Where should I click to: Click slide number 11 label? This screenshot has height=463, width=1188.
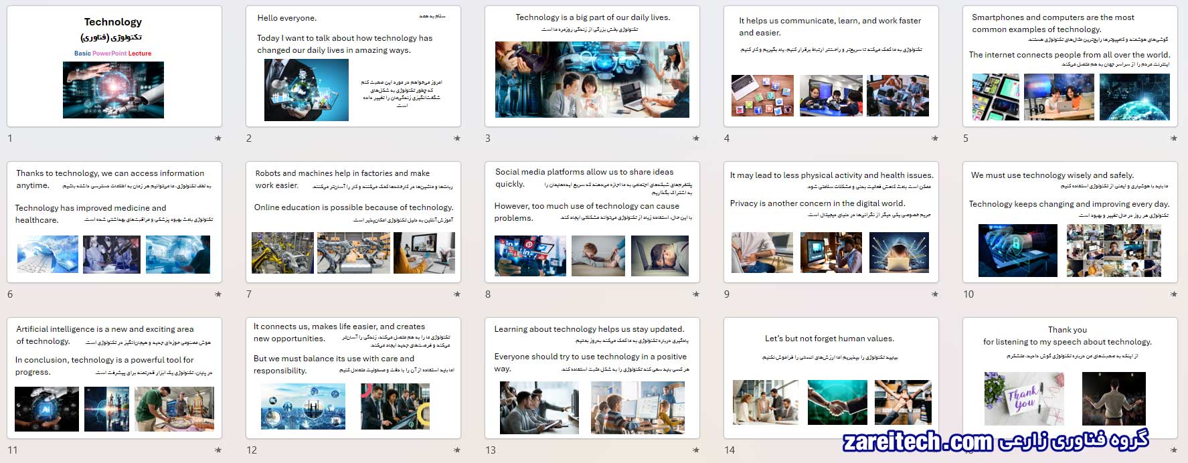[13, 450]
